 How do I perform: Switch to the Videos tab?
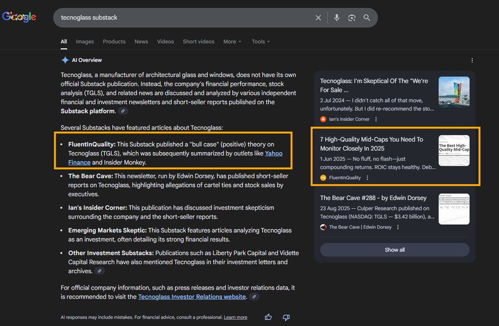[x=166, y=42]
